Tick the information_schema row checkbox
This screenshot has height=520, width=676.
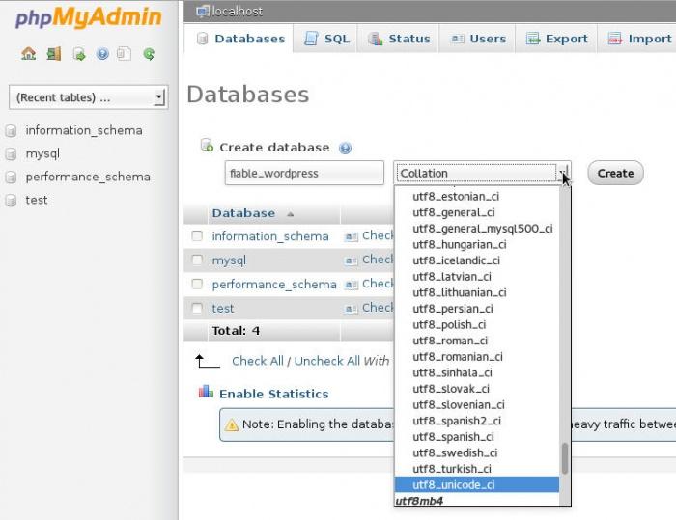coord(197,235)
